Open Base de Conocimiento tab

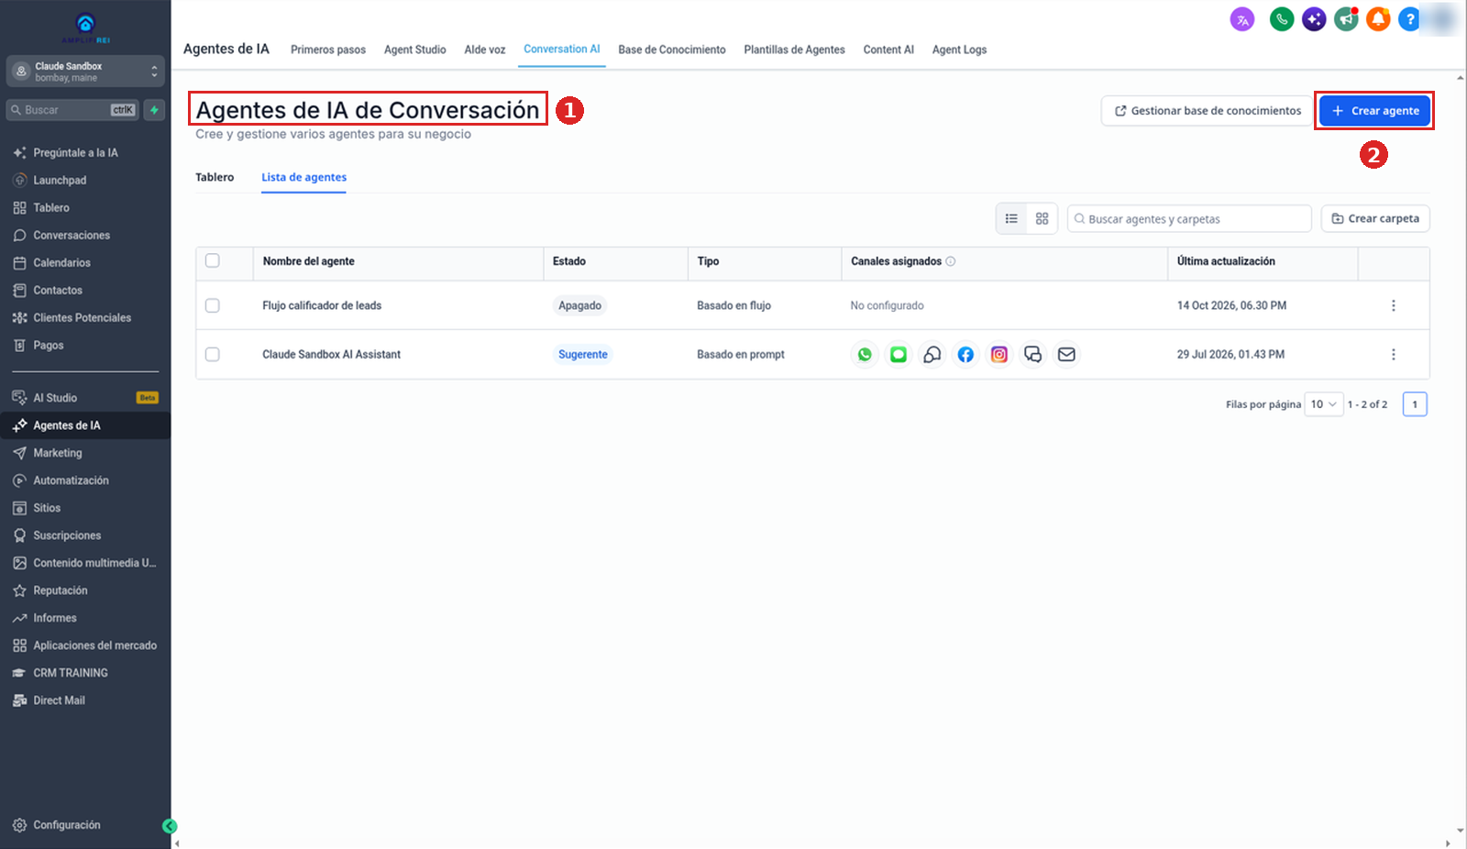coord(672,50)
